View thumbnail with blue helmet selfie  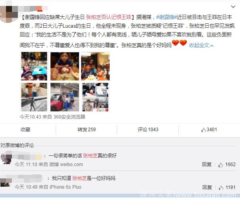point(34,66)
